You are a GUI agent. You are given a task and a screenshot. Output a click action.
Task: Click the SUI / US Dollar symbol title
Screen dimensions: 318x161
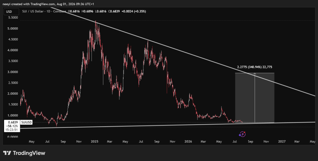pyautogui.click(x=33, y=11)
